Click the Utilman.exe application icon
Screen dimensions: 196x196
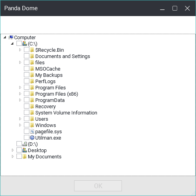[x=32, y=138]
